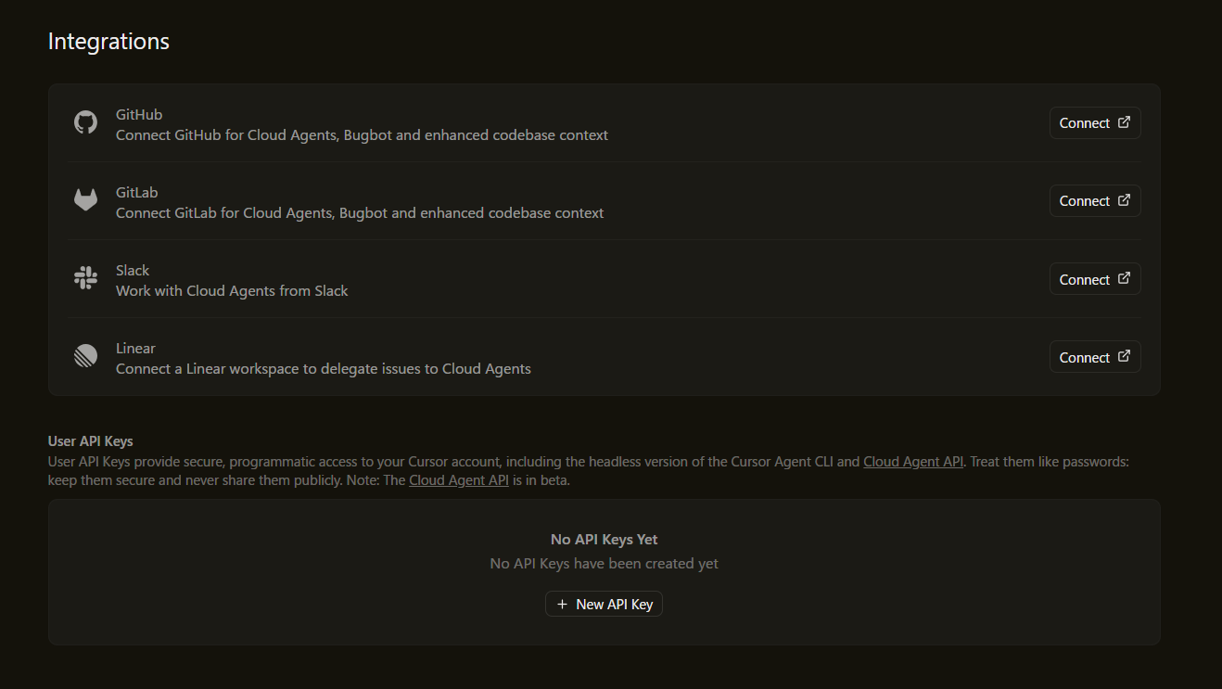
Task: Click external-link icon on GitLab Connect button
Action: pyautogui.click(x=1124, y=200)
